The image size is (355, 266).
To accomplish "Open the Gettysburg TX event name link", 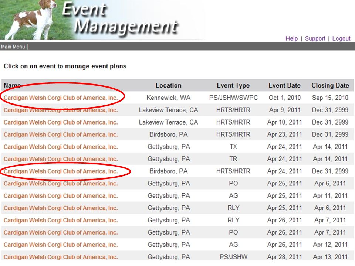I will (x=61, y=147).
